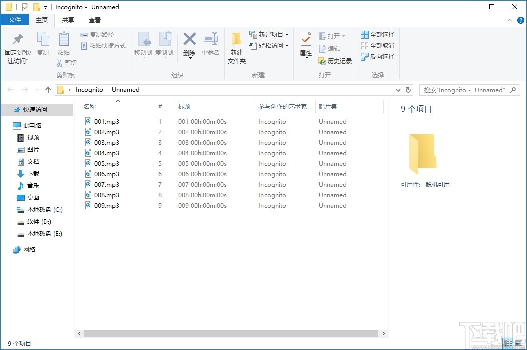Switch to the 查看 (View) tab

point(95,20)
